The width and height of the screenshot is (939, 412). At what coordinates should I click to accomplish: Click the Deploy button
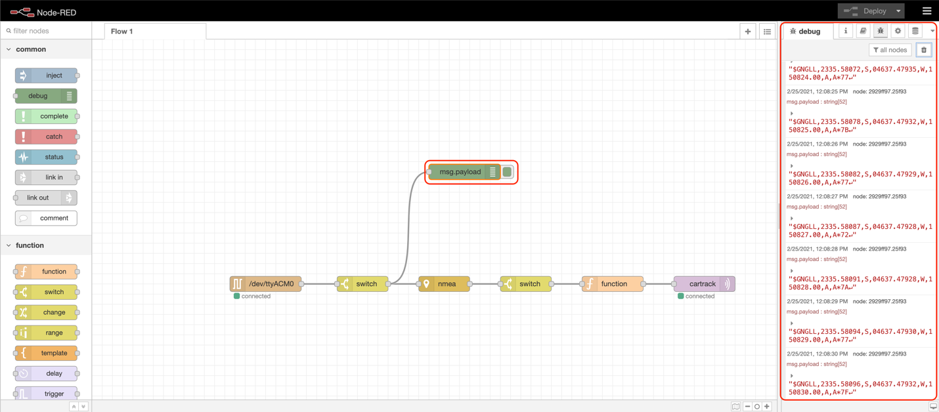(865, 10)
